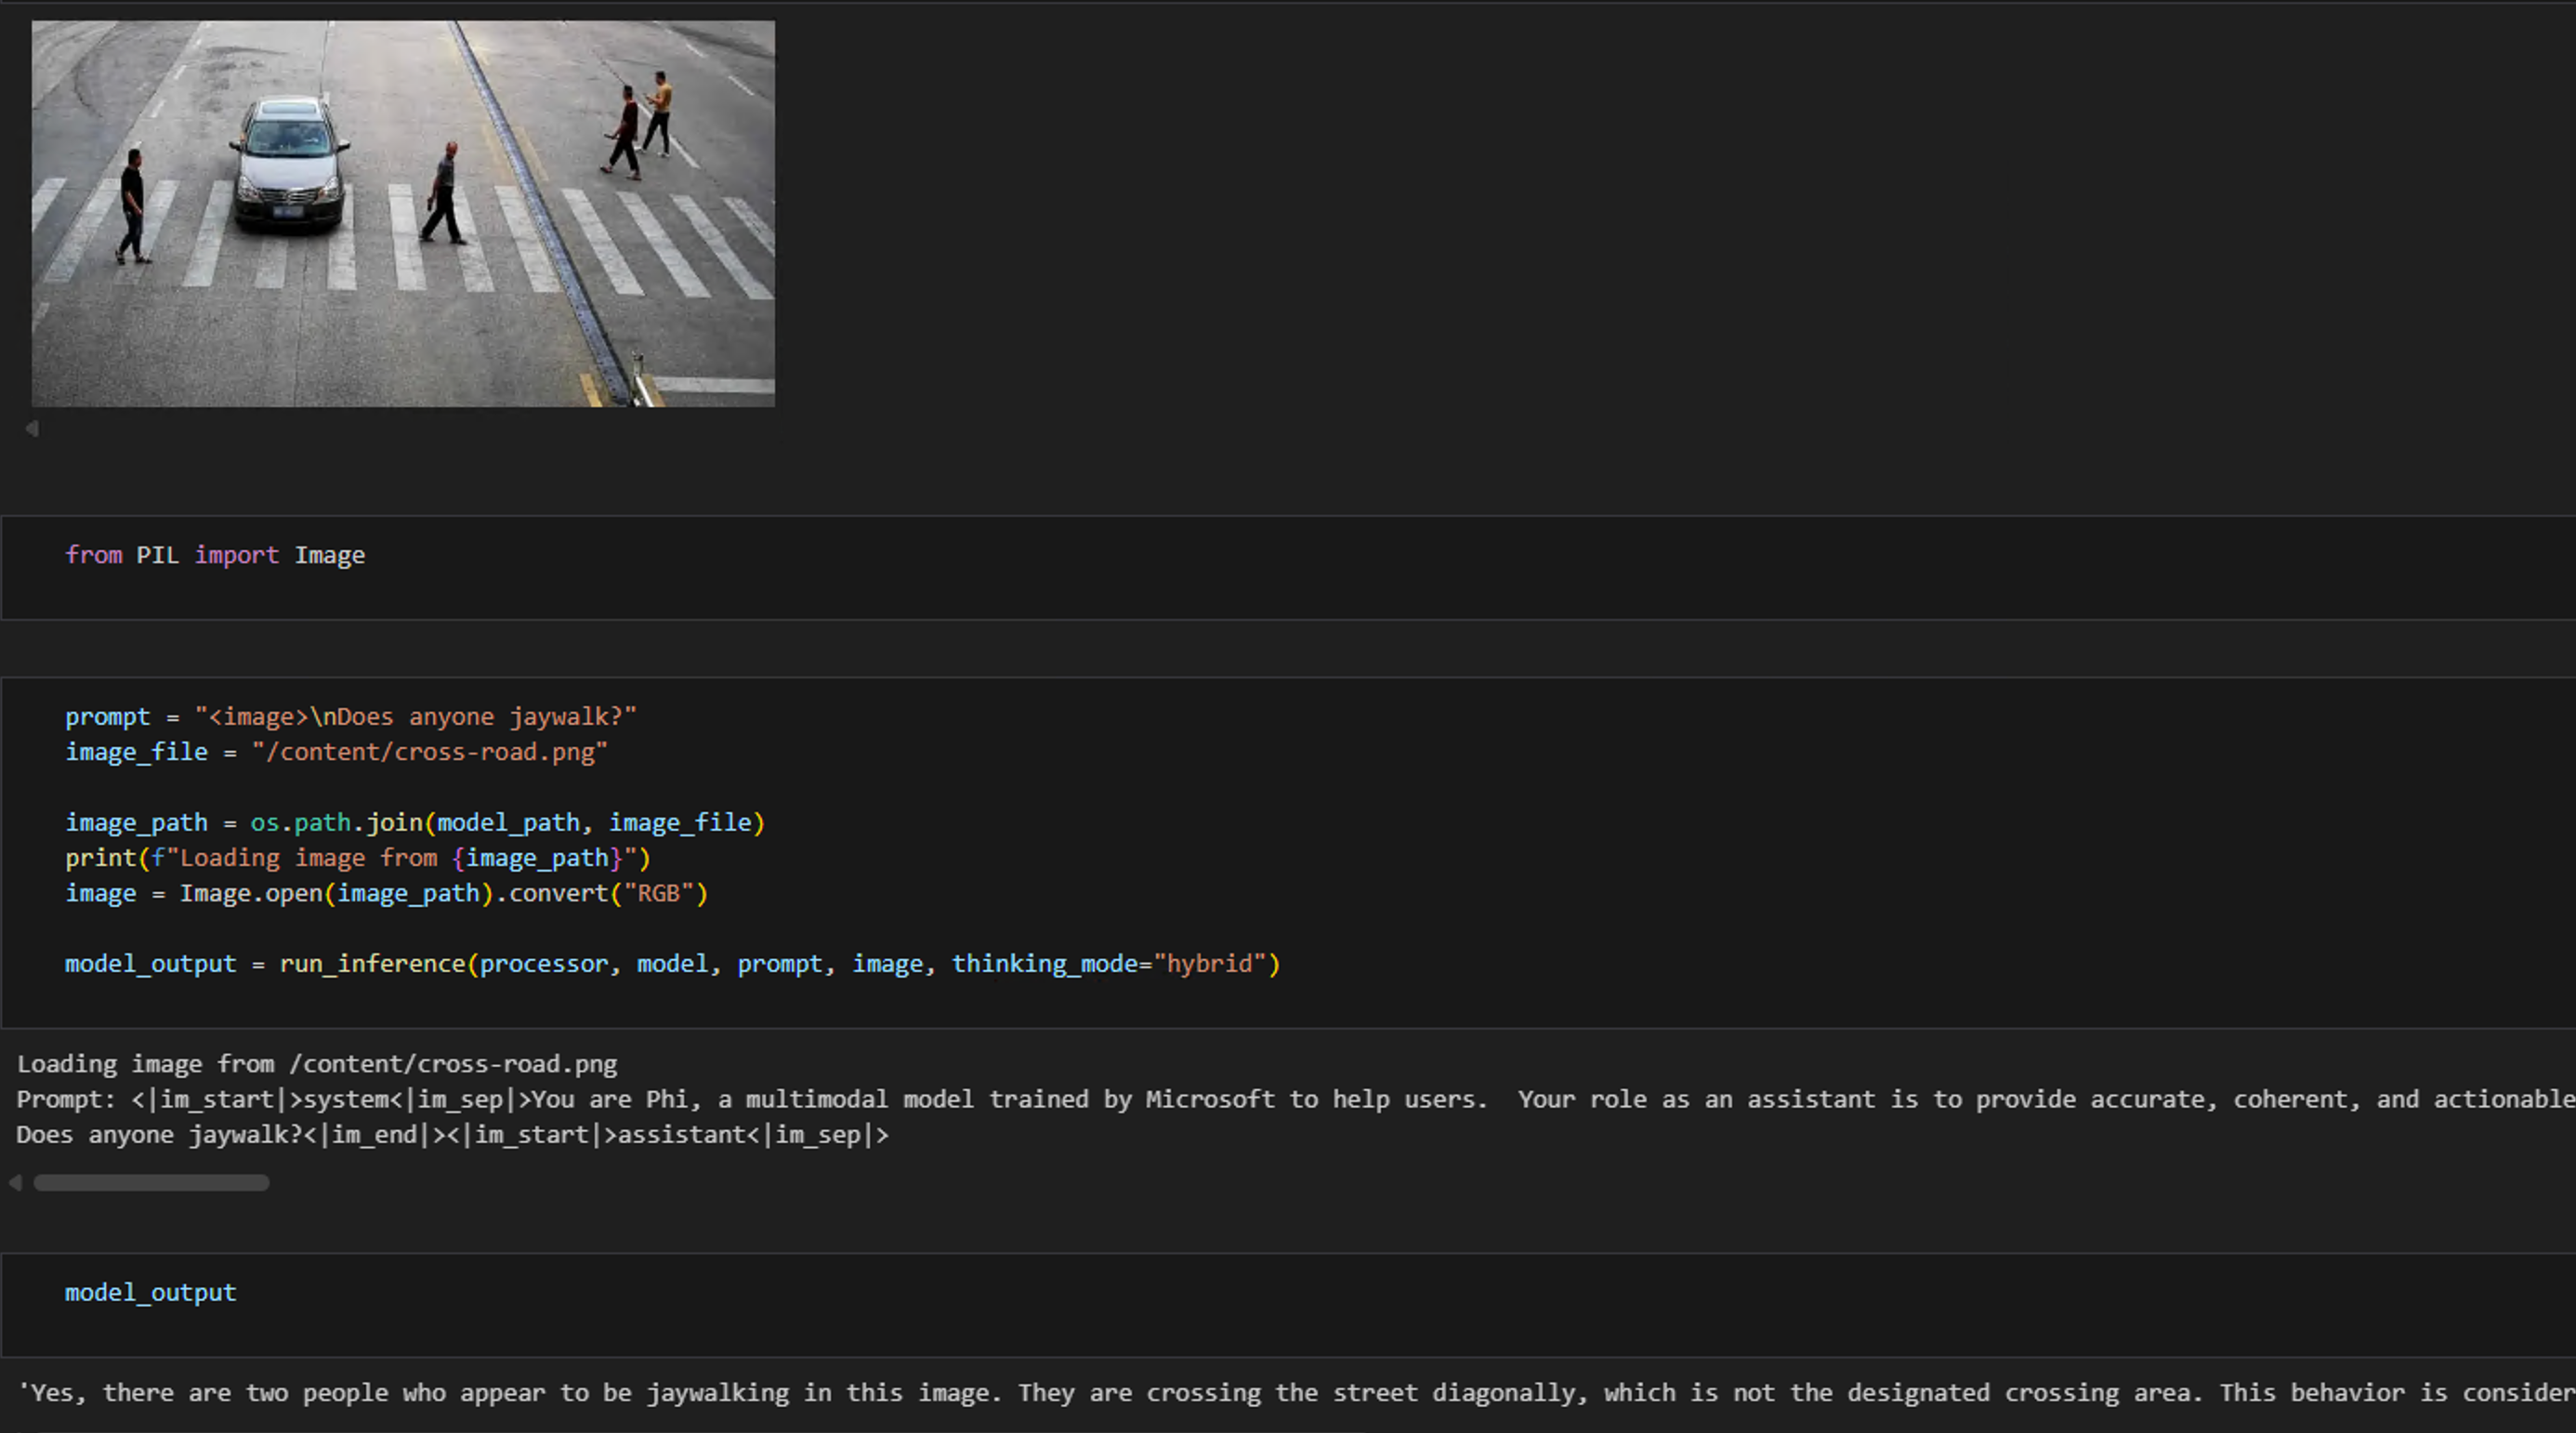This screenshot has width=2576, height=1433.
Task: Click the jaywalking answer output text
Action: 1000,1393
